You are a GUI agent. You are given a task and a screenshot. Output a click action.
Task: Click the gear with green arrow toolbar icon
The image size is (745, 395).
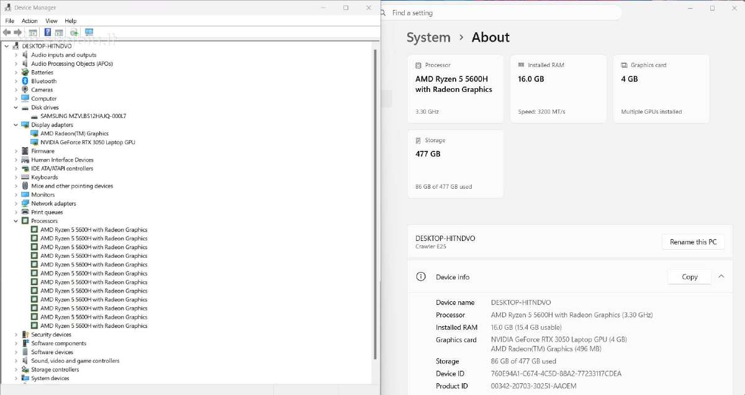tap(74, 32)
